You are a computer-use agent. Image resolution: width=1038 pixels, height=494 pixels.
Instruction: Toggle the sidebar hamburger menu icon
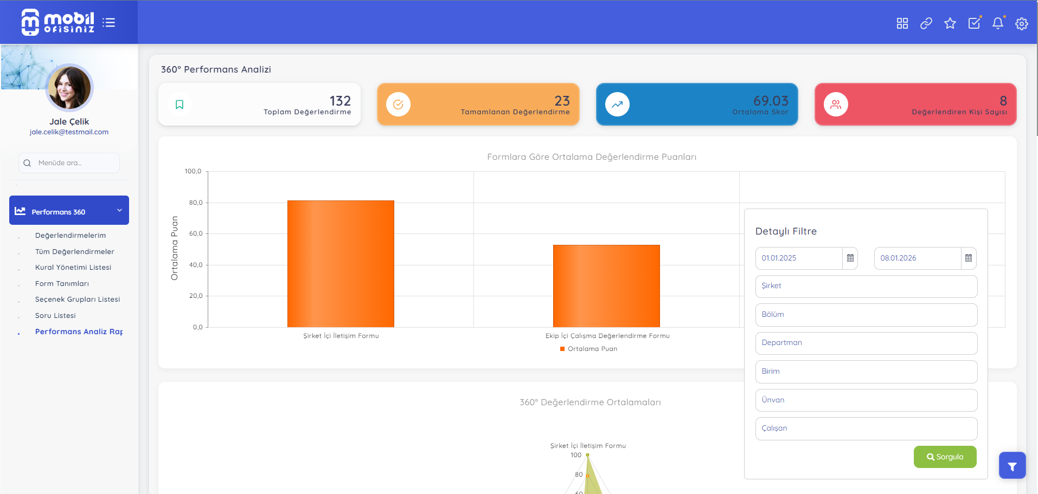tap(108, 23)
